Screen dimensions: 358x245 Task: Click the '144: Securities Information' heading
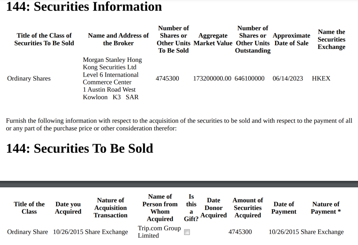click(84, 6)
